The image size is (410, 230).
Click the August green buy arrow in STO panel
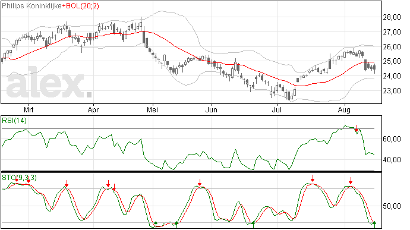(374, 225)
